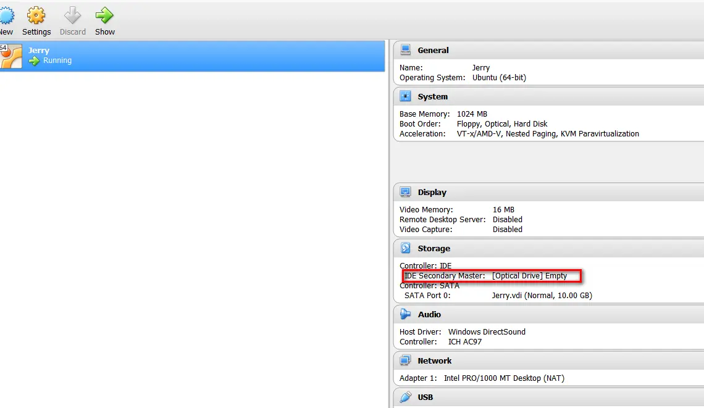The width and height of the screenshot is (704, 408).
Task: Click the Ubuntu (64-bit) operating system value
Action: [499, 78]
